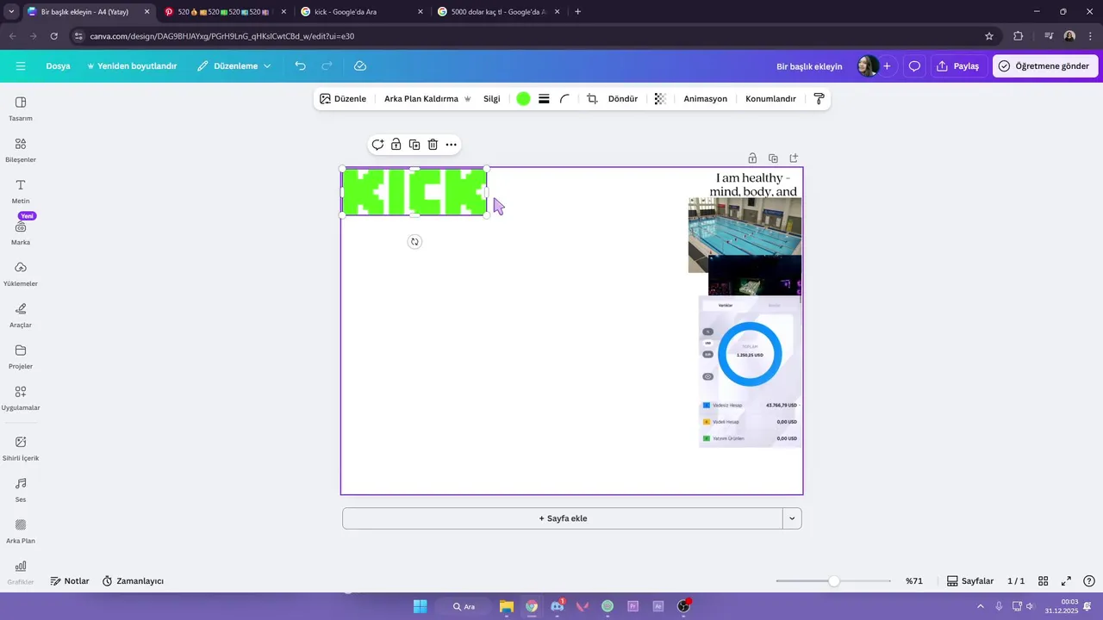This screenshot has width=1103, height=620.
Task: Open the Metin text panel
Action: pyautogui.click(x=21, y=191)
